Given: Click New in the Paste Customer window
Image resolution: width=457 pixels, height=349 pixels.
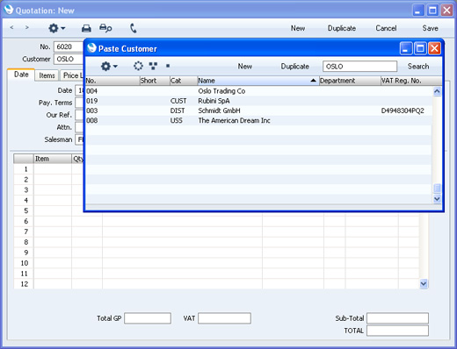Looking at the screenshot, I should [245, 67].
